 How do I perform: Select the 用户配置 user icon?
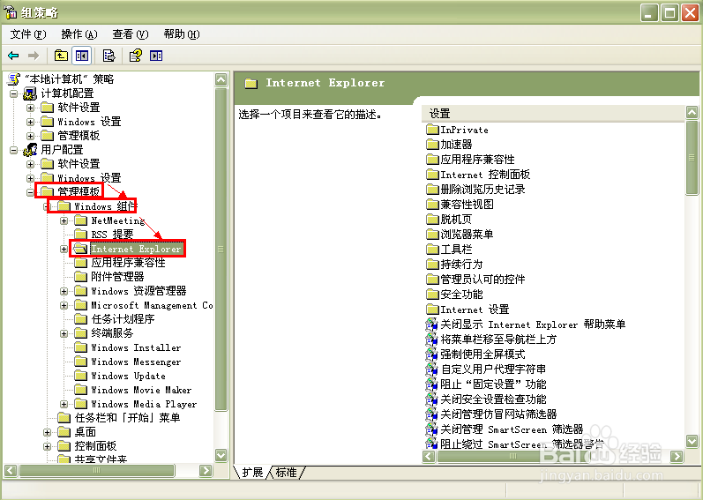(x=30, y=149)
